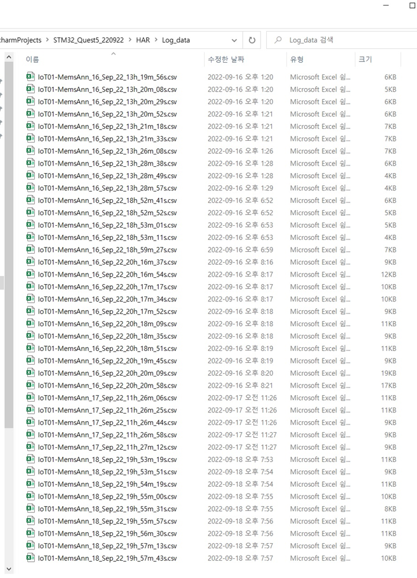Select file name IoT01-MemsAnn_16_Sep_22_20h_20m_09s.csv
Viewport: 417px width, 578px height.
pos(107,373)
